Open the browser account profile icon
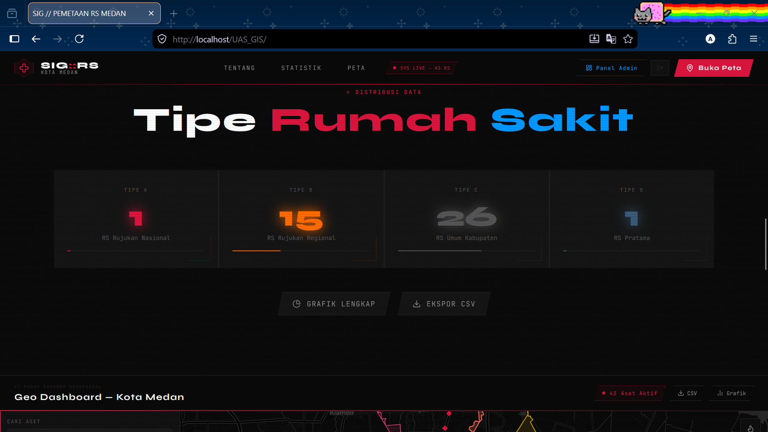Image resolution: width=768 pixels, height=432 pixels. pyautogui.click(x=710, y=39)
